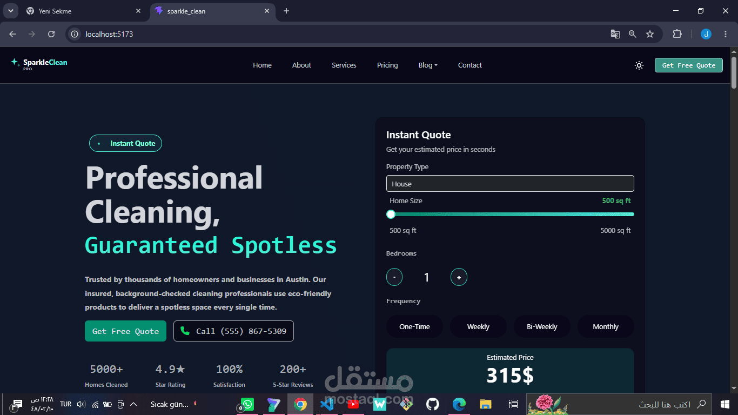
Task: Open WhatsApp from the taskbar
Action: pyautogui.click(x=247, y=404)
